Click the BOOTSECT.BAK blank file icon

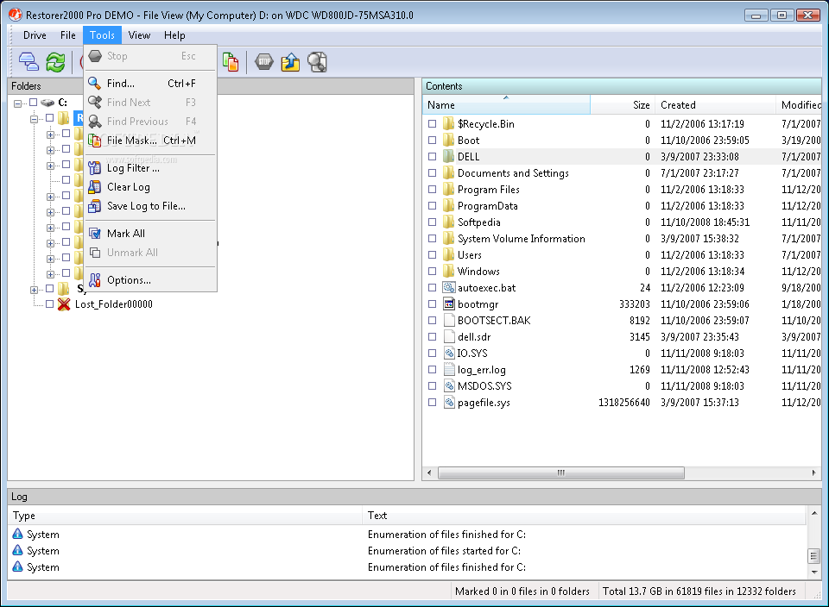[449, 321]
